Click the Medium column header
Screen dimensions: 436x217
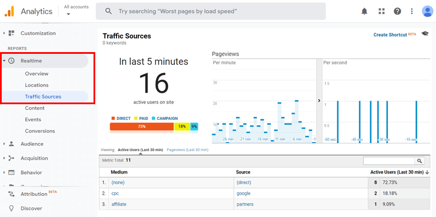click(119, 172)
